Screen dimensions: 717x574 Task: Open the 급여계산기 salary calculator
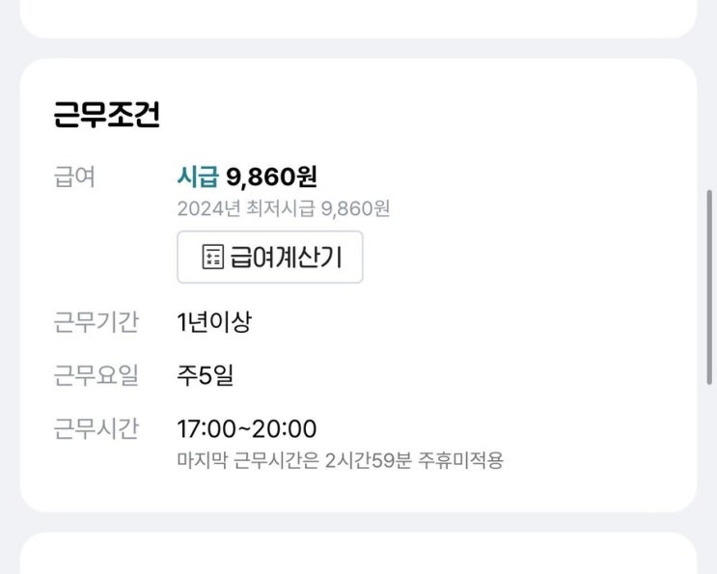click(270, 257)
